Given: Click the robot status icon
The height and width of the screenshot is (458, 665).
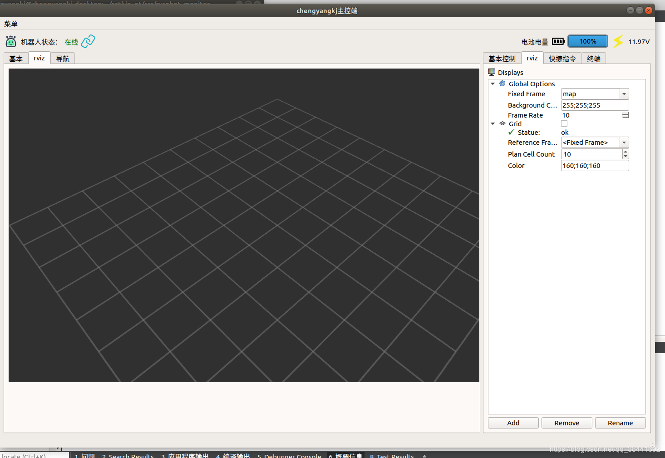Looking at the screenshot, I should point(10,41).
